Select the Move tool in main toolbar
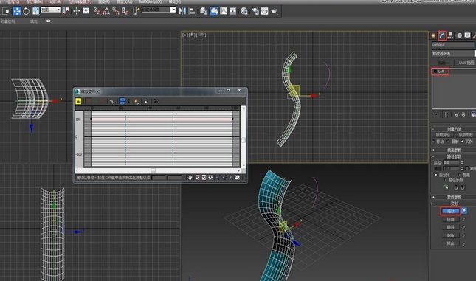 [x=17, y=12]
